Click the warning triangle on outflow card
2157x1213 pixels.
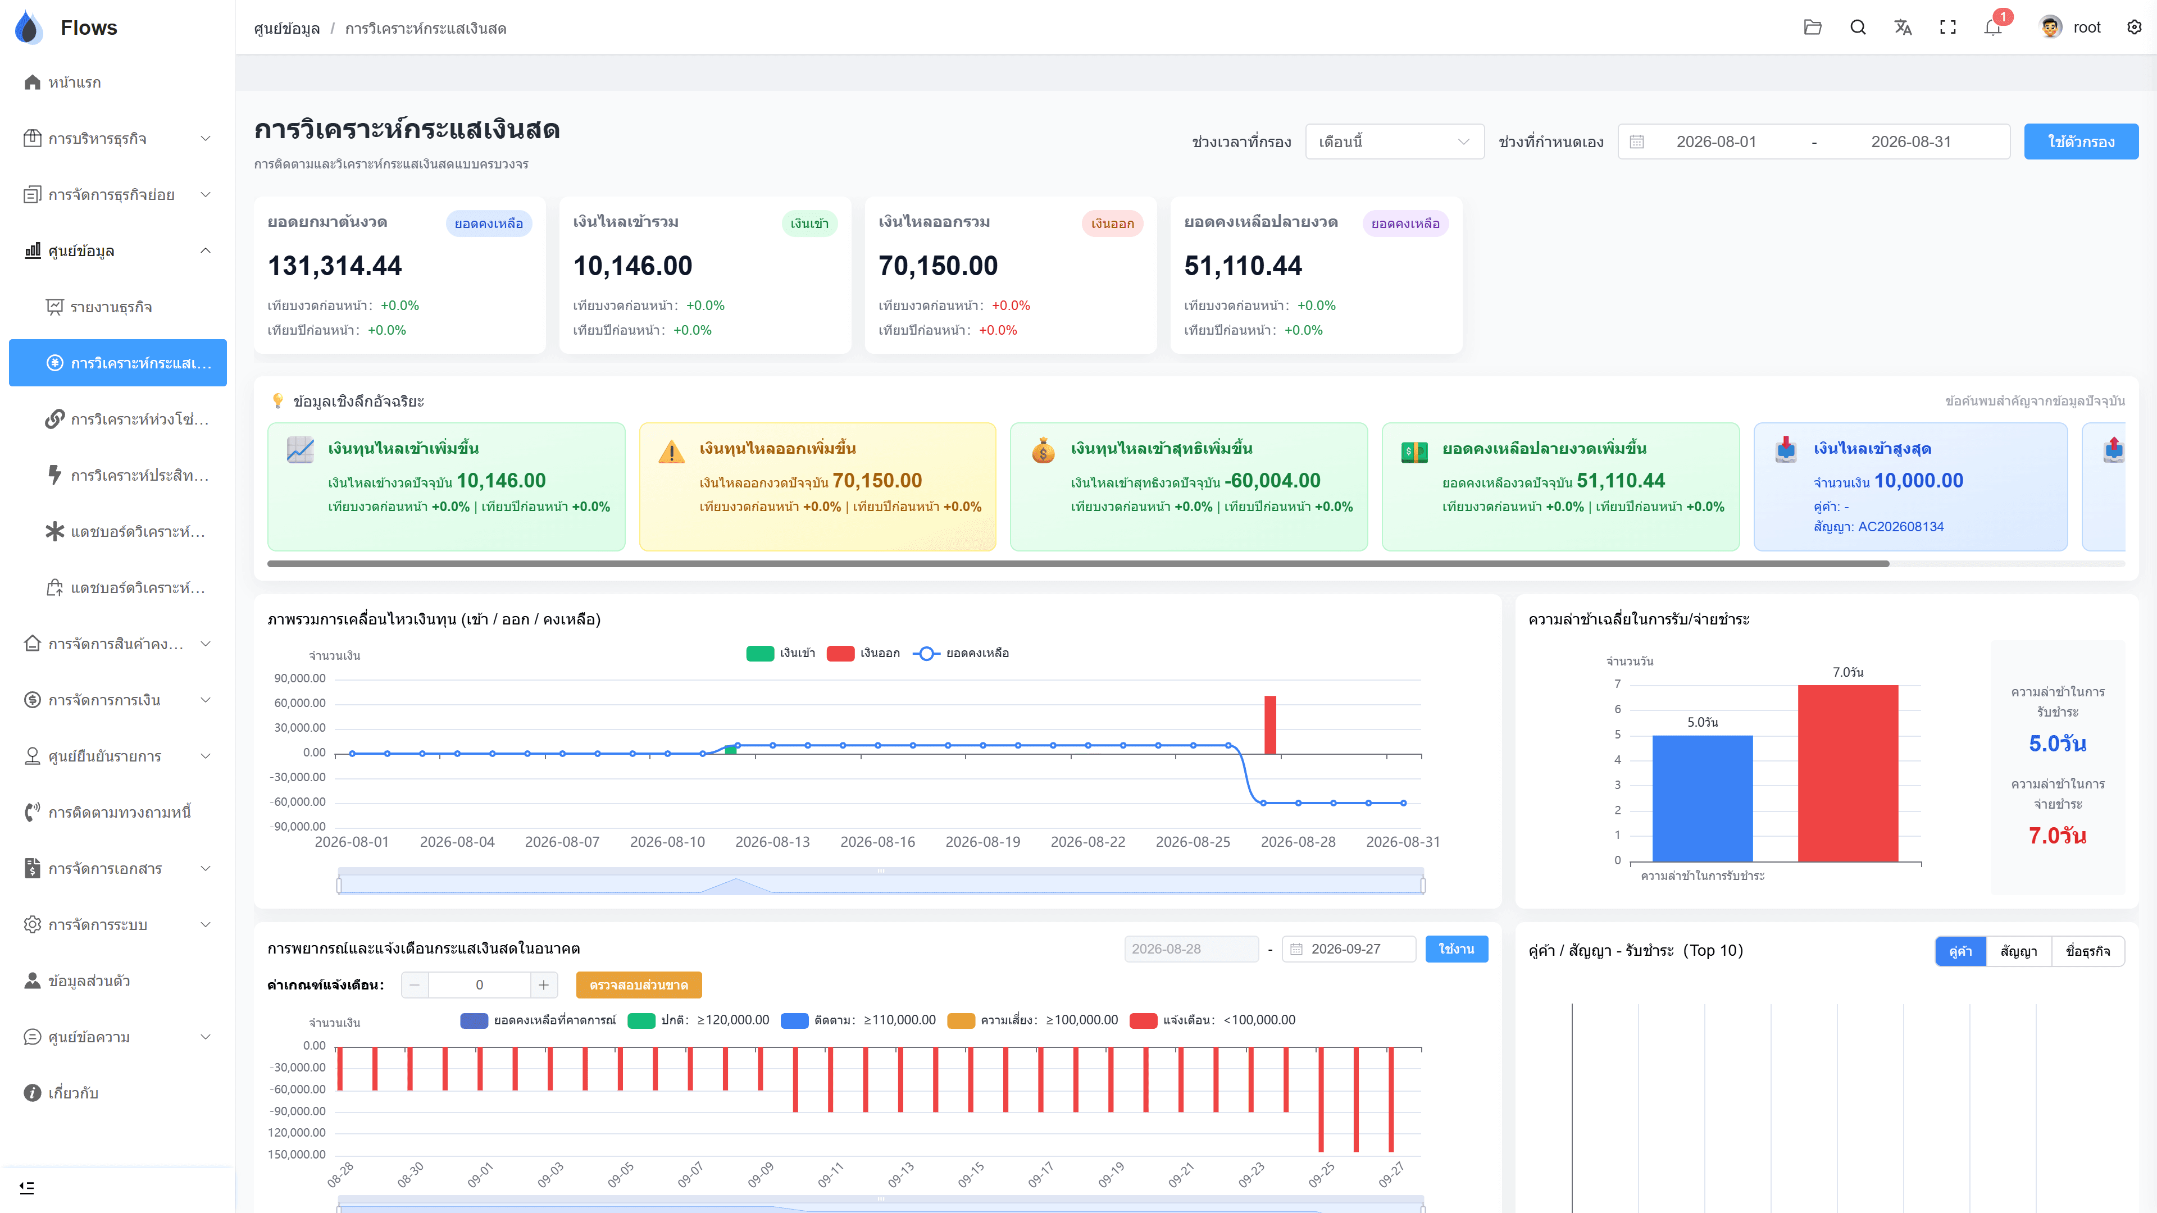[x=672, y=452]
